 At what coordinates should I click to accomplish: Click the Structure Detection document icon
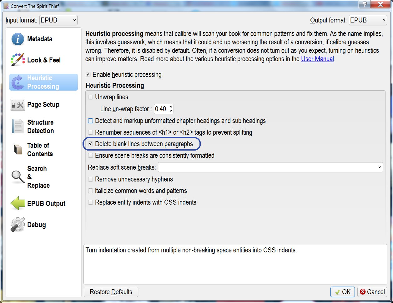click(x=18, y=127)
